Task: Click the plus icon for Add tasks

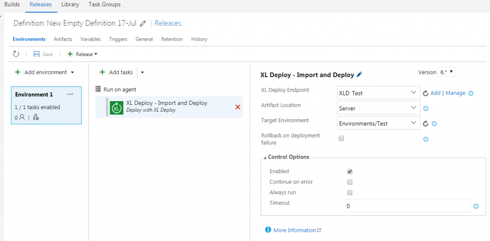Action: 102,72
